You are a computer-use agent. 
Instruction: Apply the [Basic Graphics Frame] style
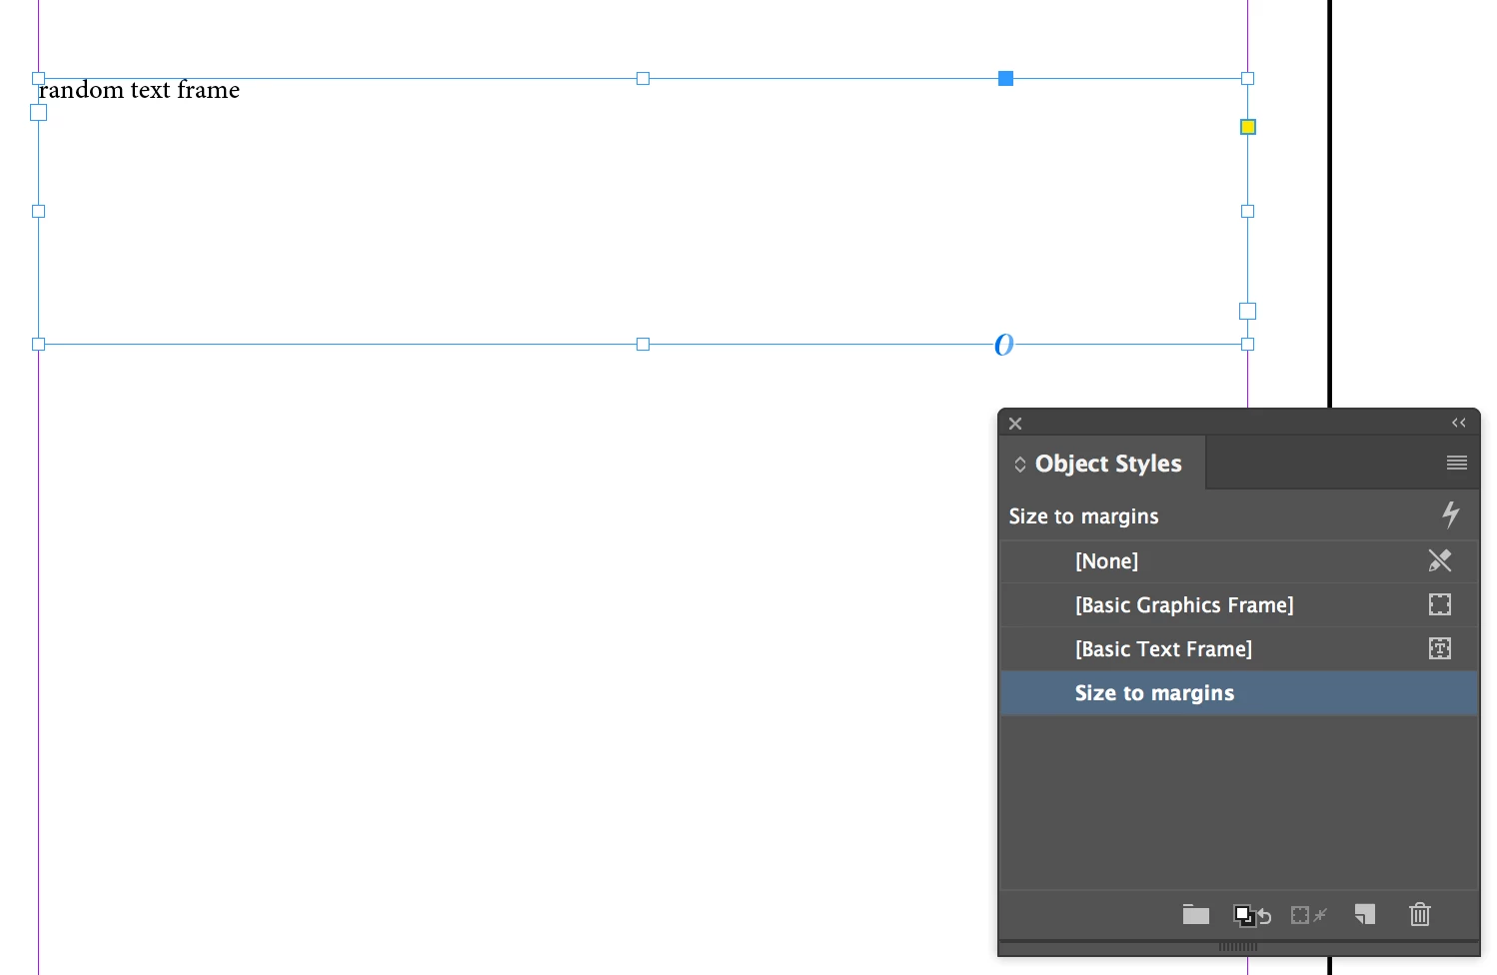click(x=1239, y=605)
